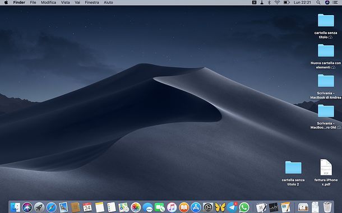Image resolution: width=342 pixels, height=213 pixels.
Task: Open the App Store icon in Dock
Action: click(x=196, y=207)
